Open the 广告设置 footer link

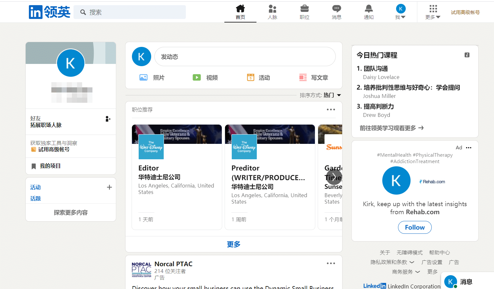432,262
